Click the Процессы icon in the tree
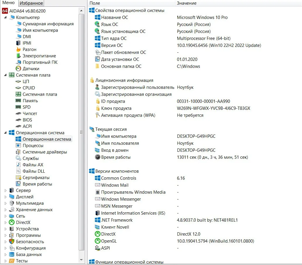Viewport: 302px width, 265px height. click(x=18, y=146)
